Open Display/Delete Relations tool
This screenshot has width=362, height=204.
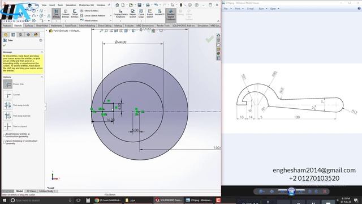click(120, 14)
